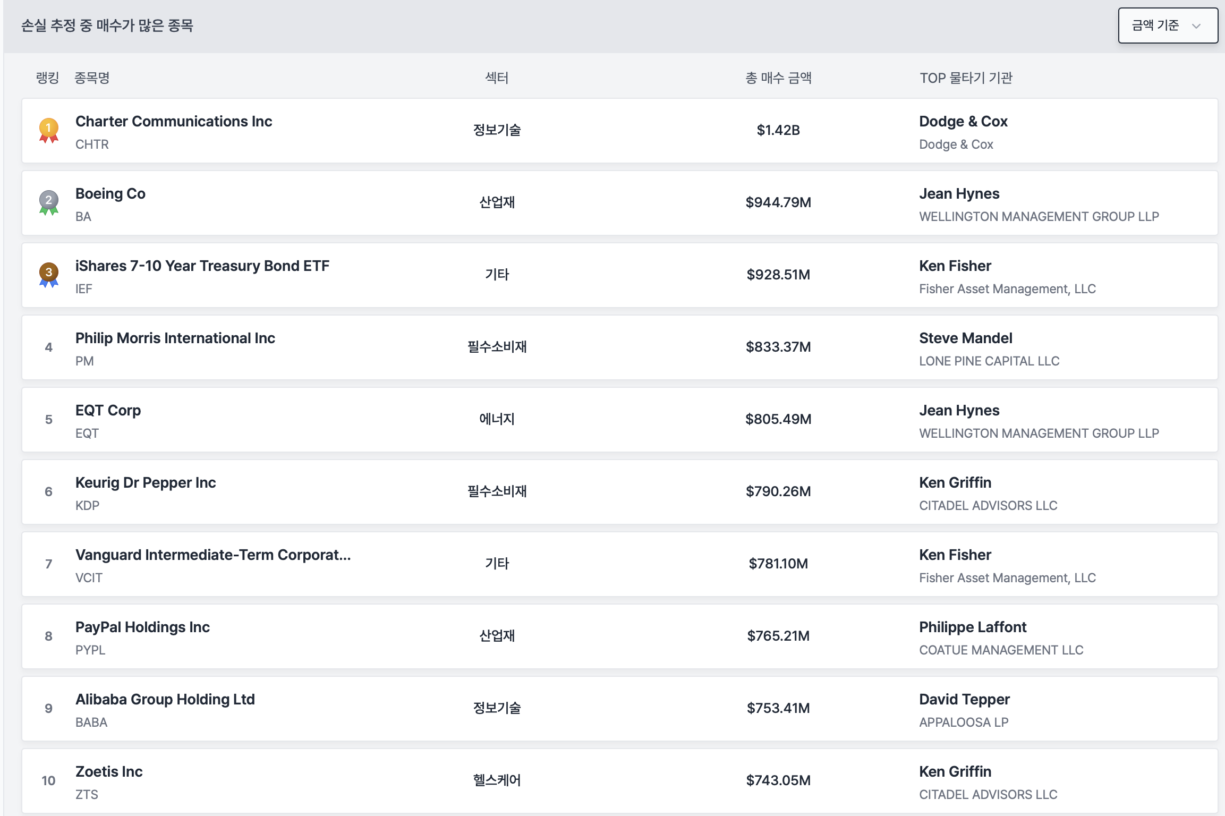Select Alibaba Group Holding Ltd
The width and height of the screenshot is (1225, 816).
pos(165,700)
